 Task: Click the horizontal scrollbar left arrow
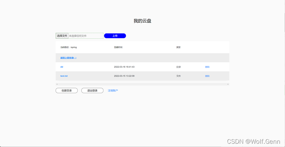click(57, 84)
